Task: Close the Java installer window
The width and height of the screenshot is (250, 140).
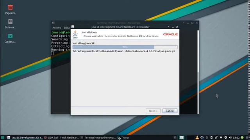Action: coord(177,27)
